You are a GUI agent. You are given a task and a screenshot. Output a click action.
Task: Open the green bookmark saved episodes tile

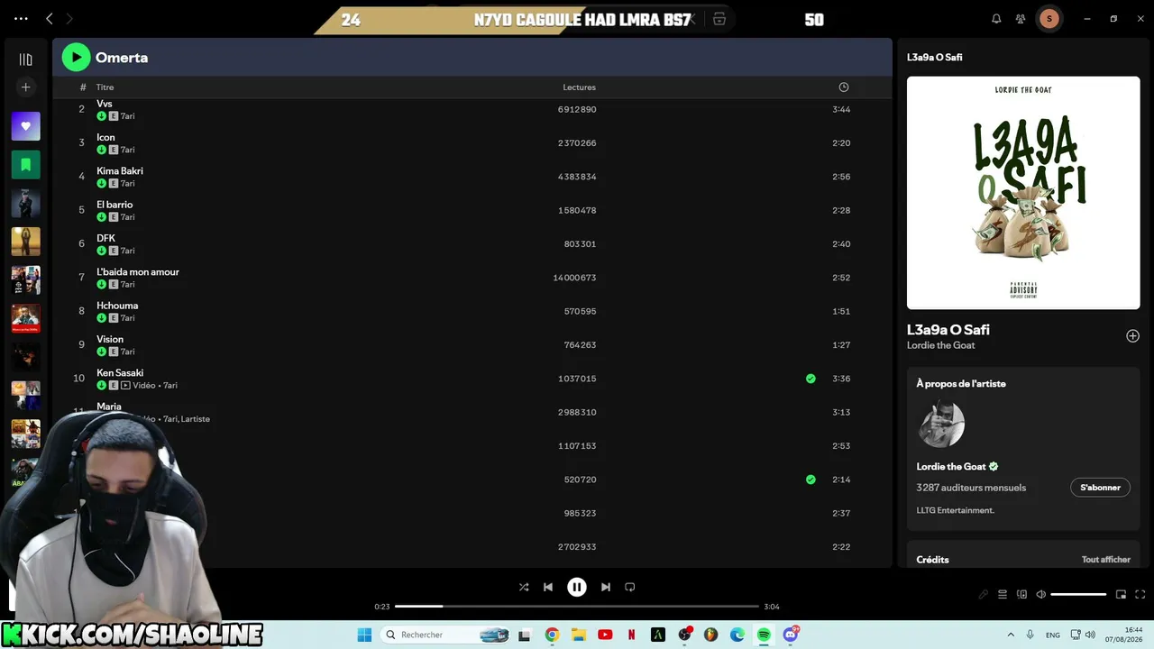[x=25, y=165]
